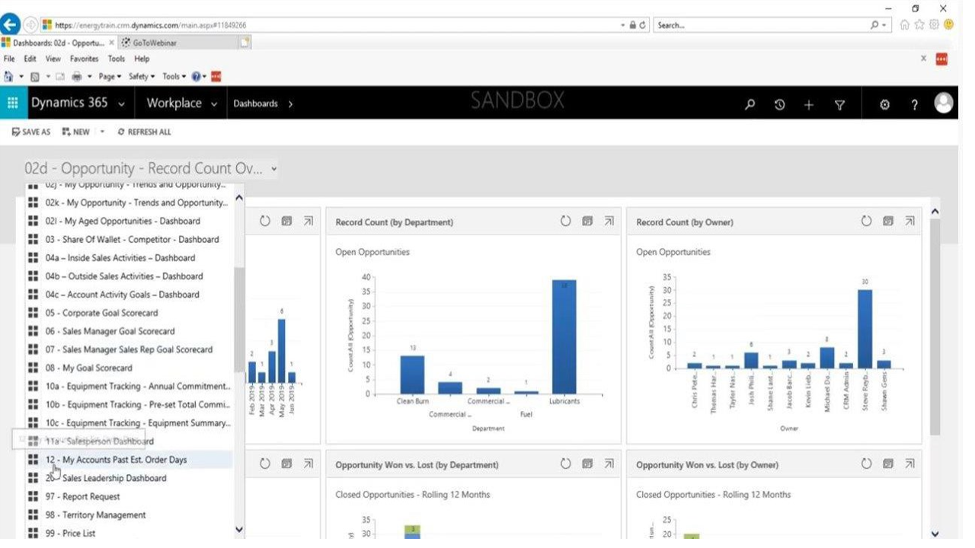Click the Lubricants bar in department chart
This screenshot has width=975, height=548.
click(x=564, y=336)
